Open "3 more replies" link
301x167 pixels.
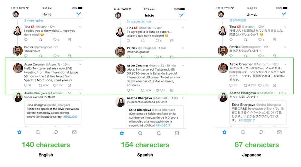[x=34, y=20]
